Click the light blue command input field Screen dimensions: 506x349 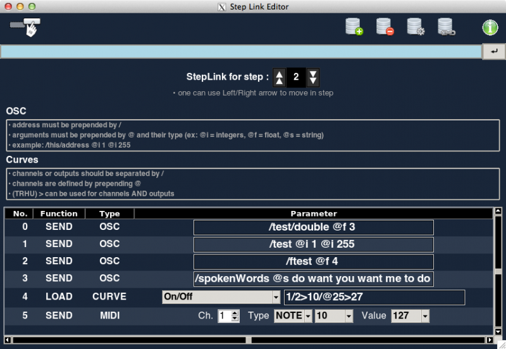click(240, 52)
